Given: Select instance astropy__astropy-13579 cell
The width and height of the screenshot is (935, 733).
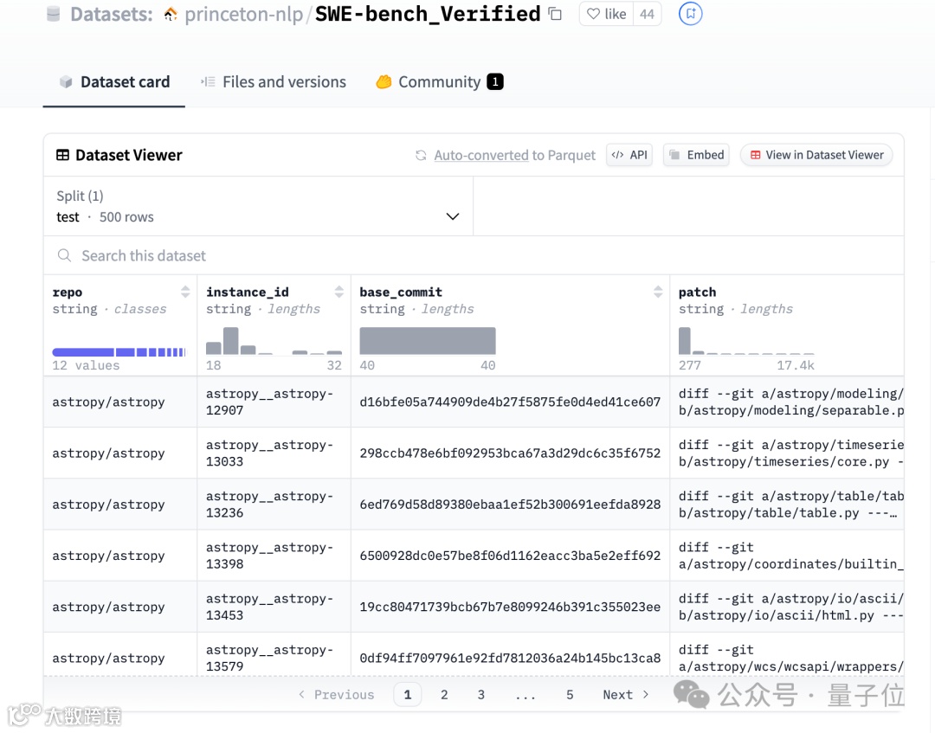Looking at the screenshot, I should point(274,655).
